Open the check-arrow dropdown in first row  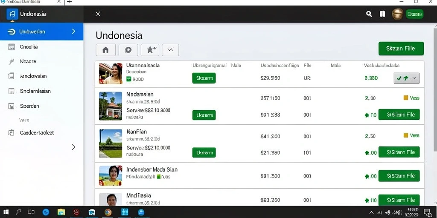407,78
